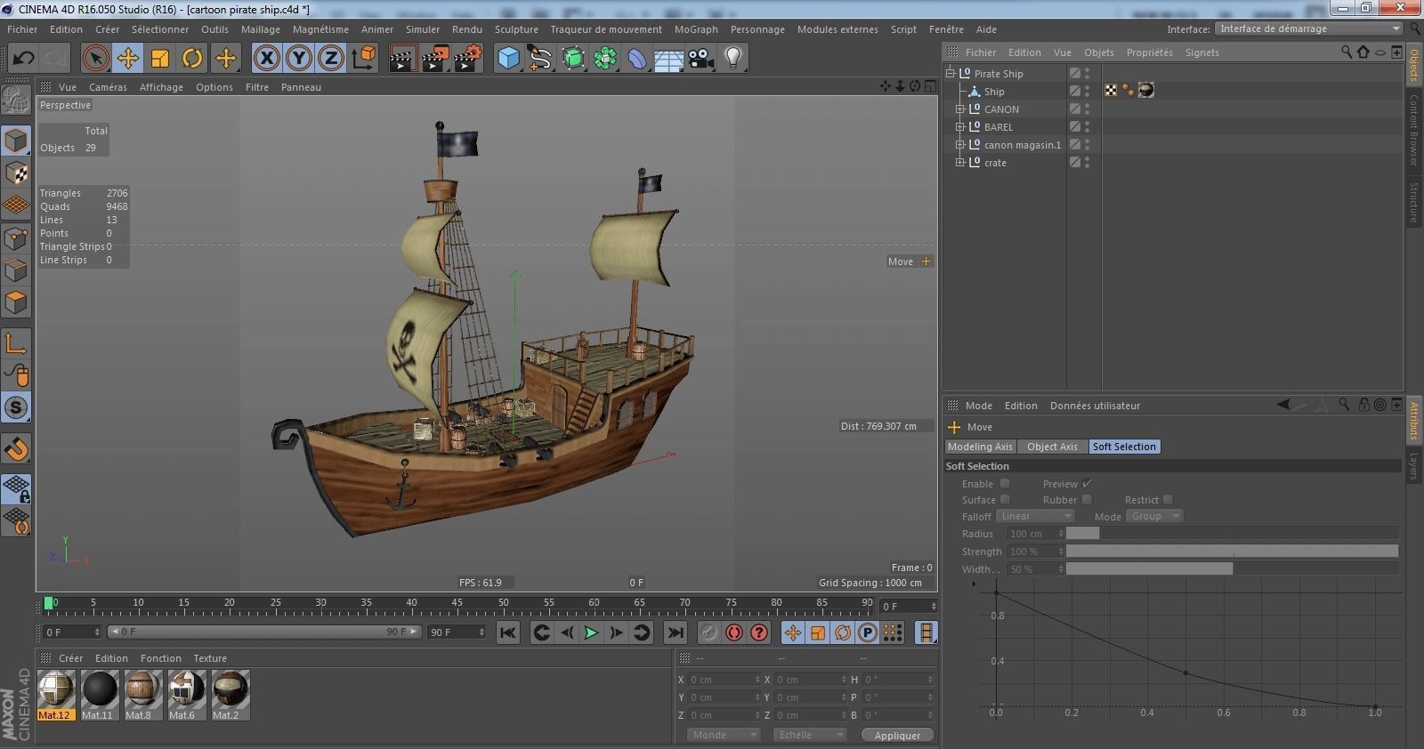Click the light bulb icon

click(732, 59)
